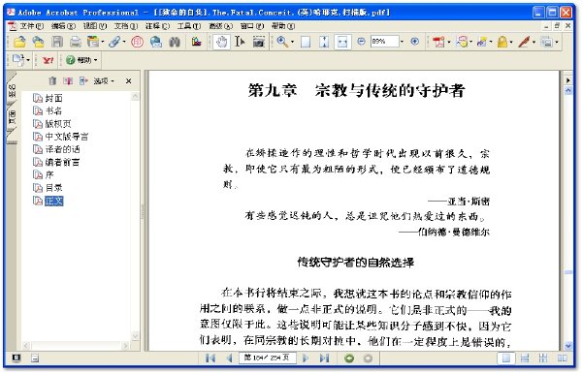The height and width of the screenshot is (374, 582).
Task: Open the zoom percentage dropdown arrow
Action: [402, 42]
